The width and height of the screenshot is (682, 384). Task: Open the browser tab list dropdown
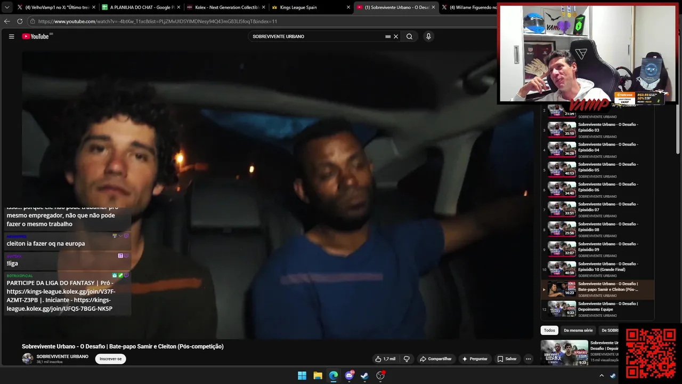click(7, 7)
